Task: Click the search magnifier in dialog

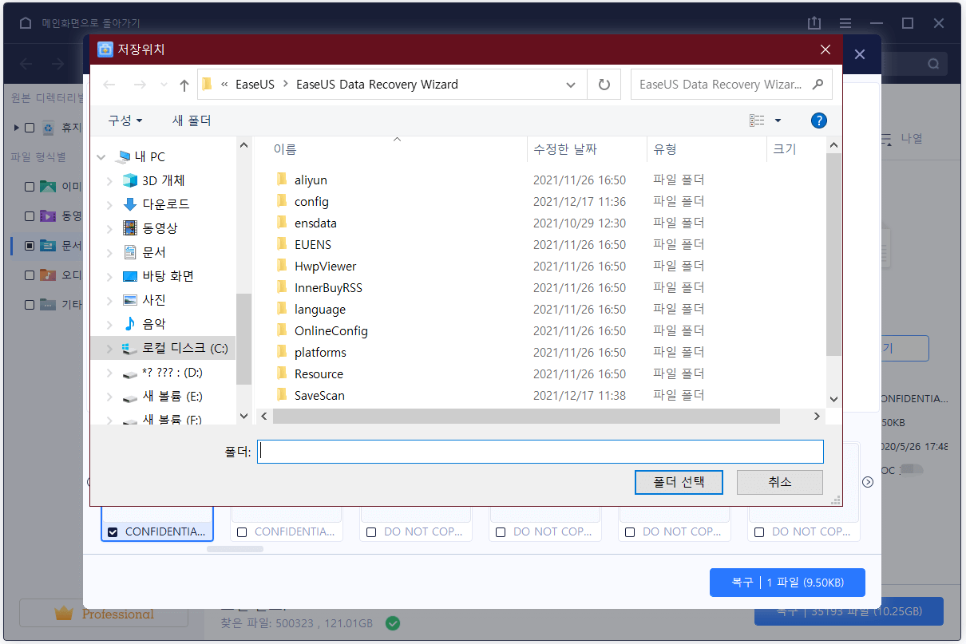Action: click(x=818, y=84)
